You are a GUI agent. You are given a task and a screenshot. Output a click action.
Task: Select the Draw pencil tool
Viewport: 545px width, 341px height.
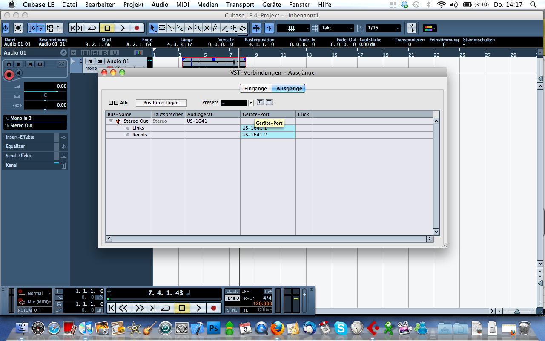[x=215, y=28]
